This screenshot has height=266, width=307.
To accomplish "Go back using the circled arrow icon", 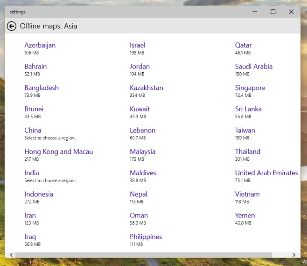I will tap(12, 26).
